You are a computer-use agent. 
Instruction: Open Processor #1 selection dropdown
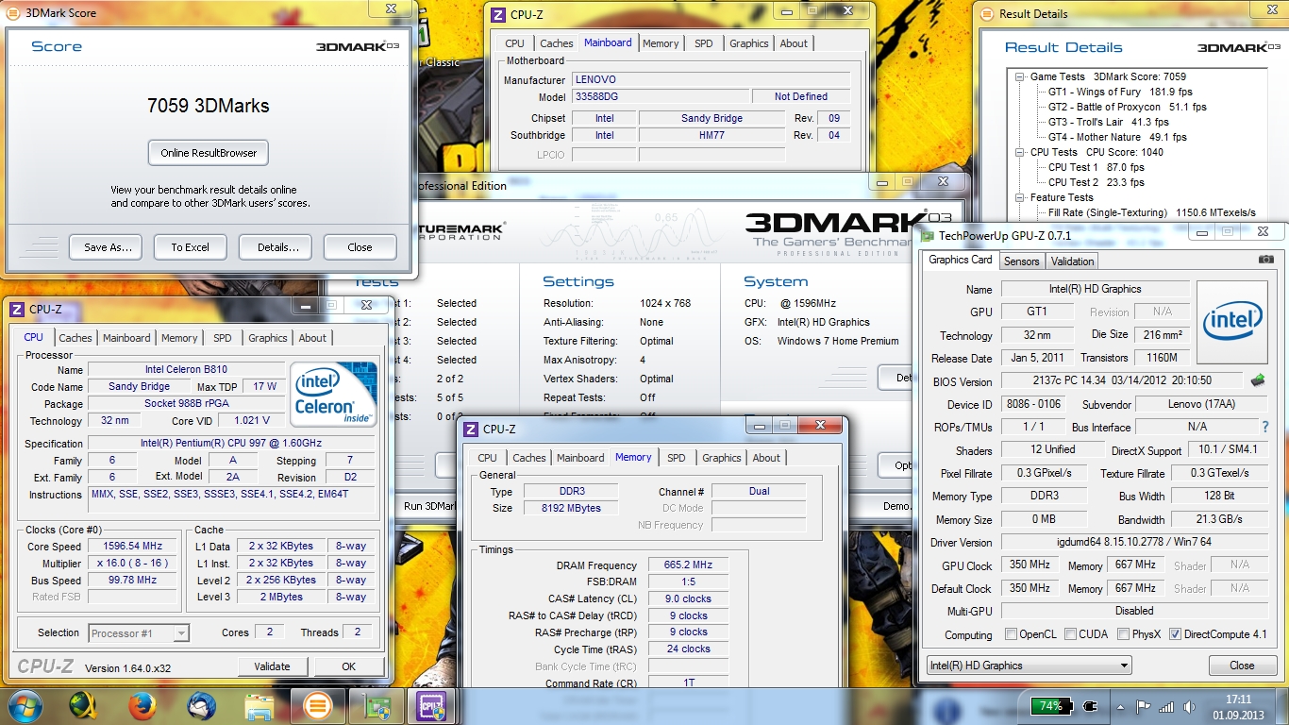click(x=139, y=633)
